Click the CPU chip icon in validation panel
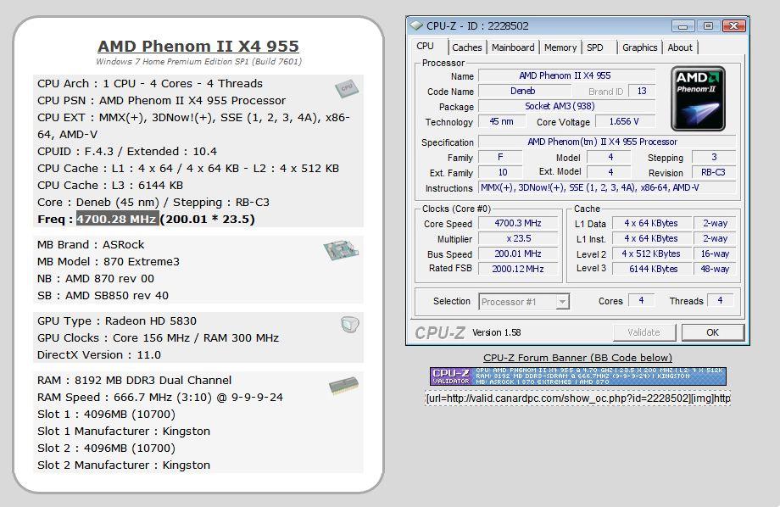The height and width of the screenshot is (507, 780). pyautogui.click(x=347, y=88)
